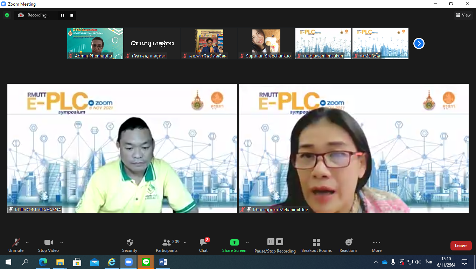Open Microsoft Word from taskbar
476x269 pixels.
pos(163,262)
